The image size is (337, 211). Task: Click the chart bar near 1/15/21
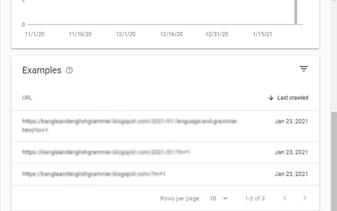pyautogui.click(x=296, y=12)
